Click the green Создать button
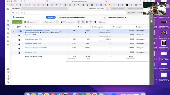Image resolution: width=170 pixels, height=95 pixels. 17,22
